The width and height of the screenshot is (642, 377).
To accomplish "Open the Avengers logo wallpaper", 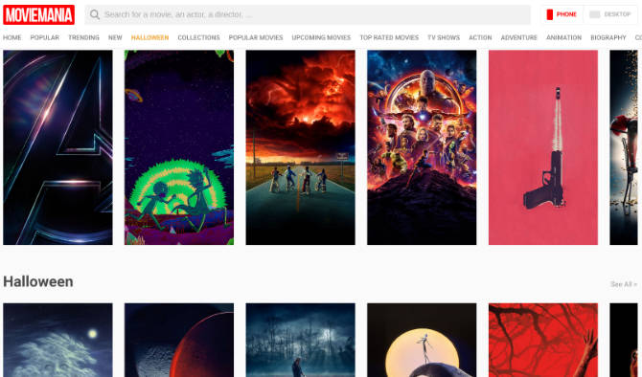I will coord(57,147).
